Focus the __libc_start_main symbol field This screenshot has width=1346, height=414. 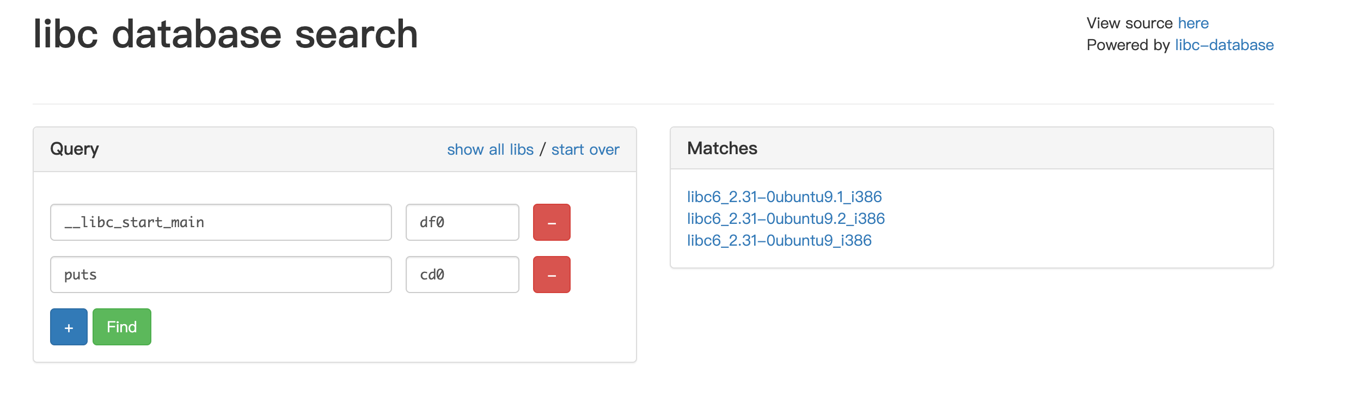[x=221, y=222]
